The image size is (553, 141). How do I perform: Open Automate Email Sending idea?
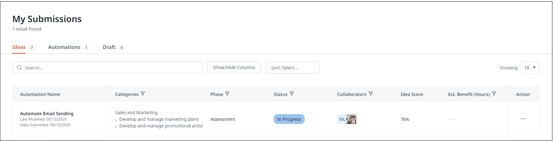[x=47, y=113]
